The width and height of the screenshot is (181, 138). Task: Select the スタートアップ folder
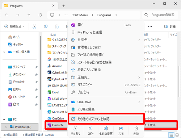(x=59, y=46)
